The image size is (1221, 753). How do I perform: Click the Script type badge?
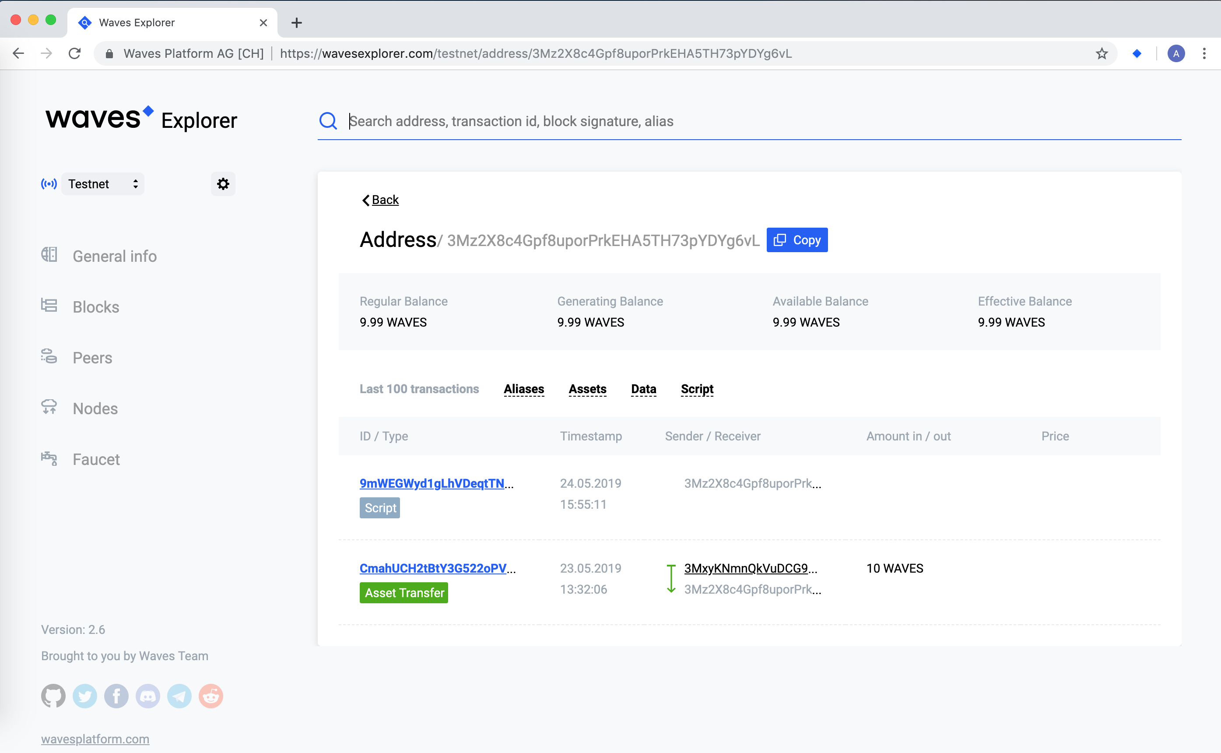380,508
